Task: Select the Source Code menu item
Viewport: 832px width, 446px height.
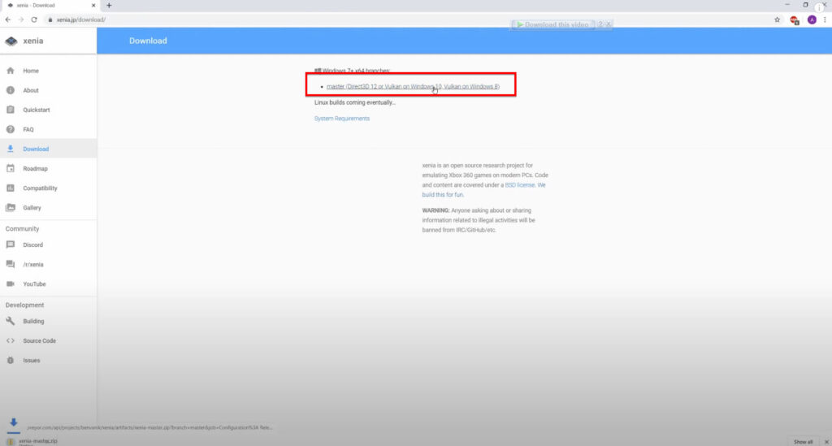Action: [x=39, y=340]
